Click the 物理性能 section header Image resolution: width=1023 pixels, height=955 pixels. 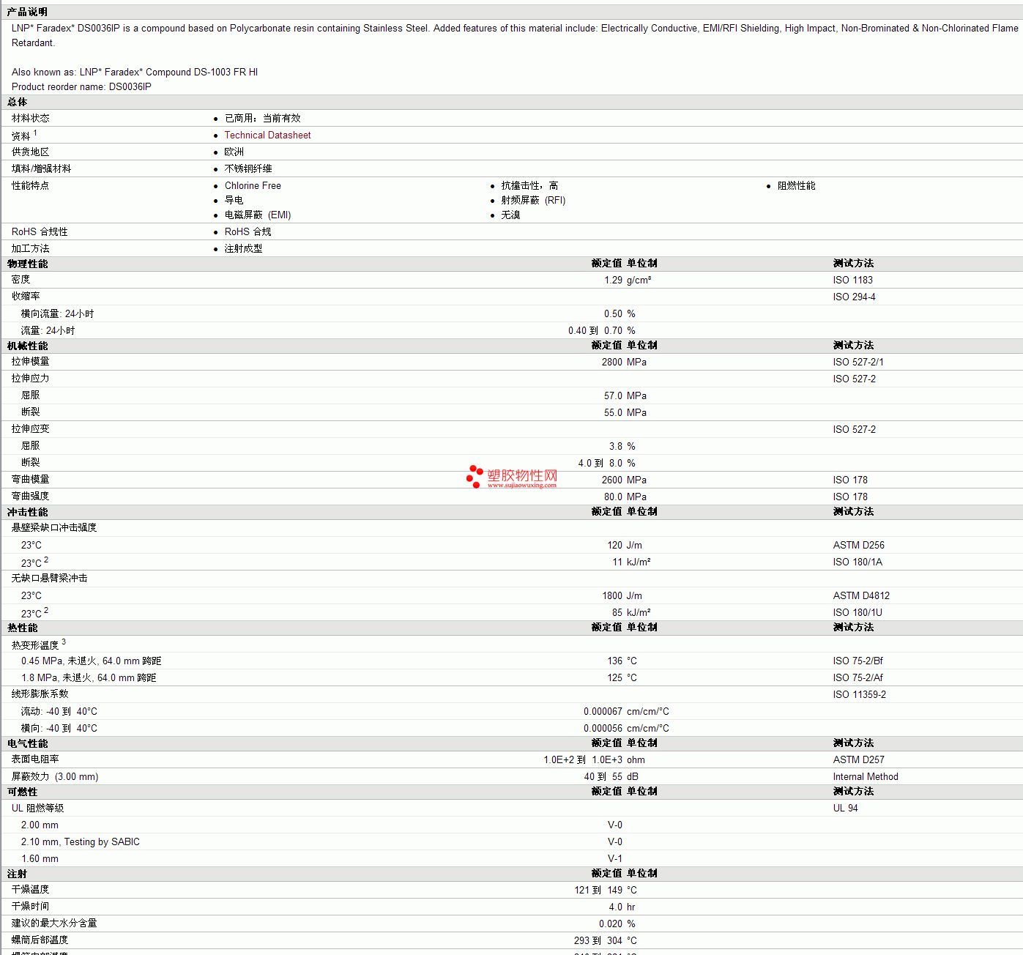(28, 264)
